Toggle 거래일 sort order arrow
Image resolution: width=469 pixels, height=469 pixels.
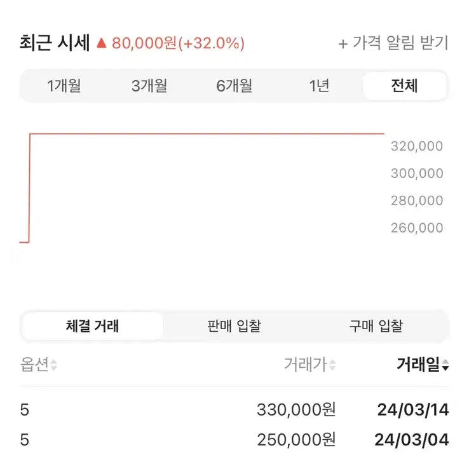pos(445,365)
